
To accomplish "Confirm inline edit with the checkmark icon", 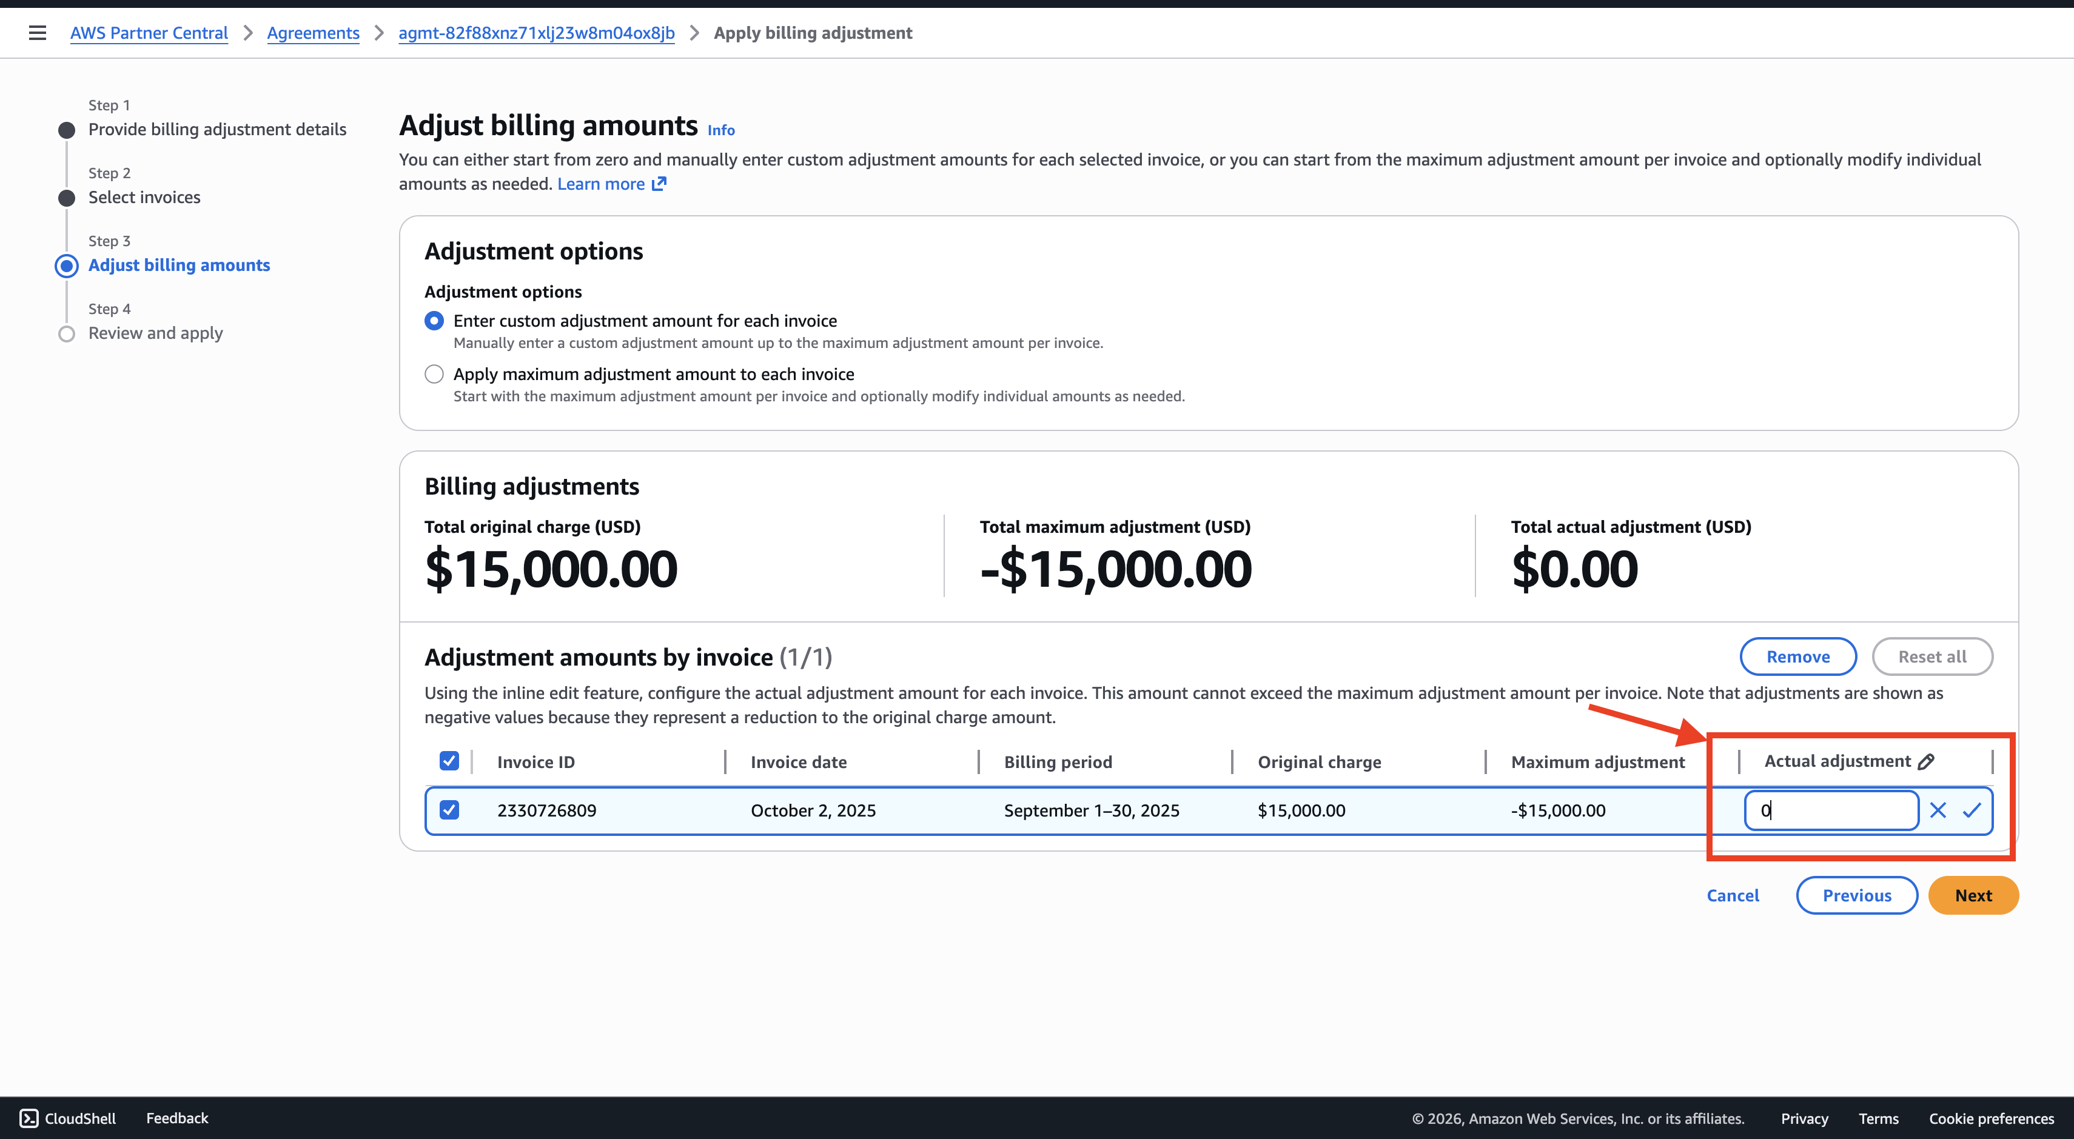I will (1972, 810).
